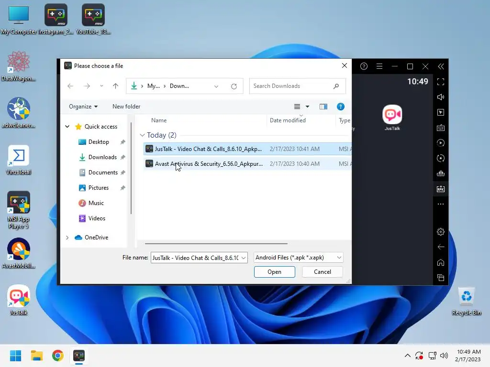Click the cursor lock icon in App Player sidebar
490x367 pixels.
(441, 112)
